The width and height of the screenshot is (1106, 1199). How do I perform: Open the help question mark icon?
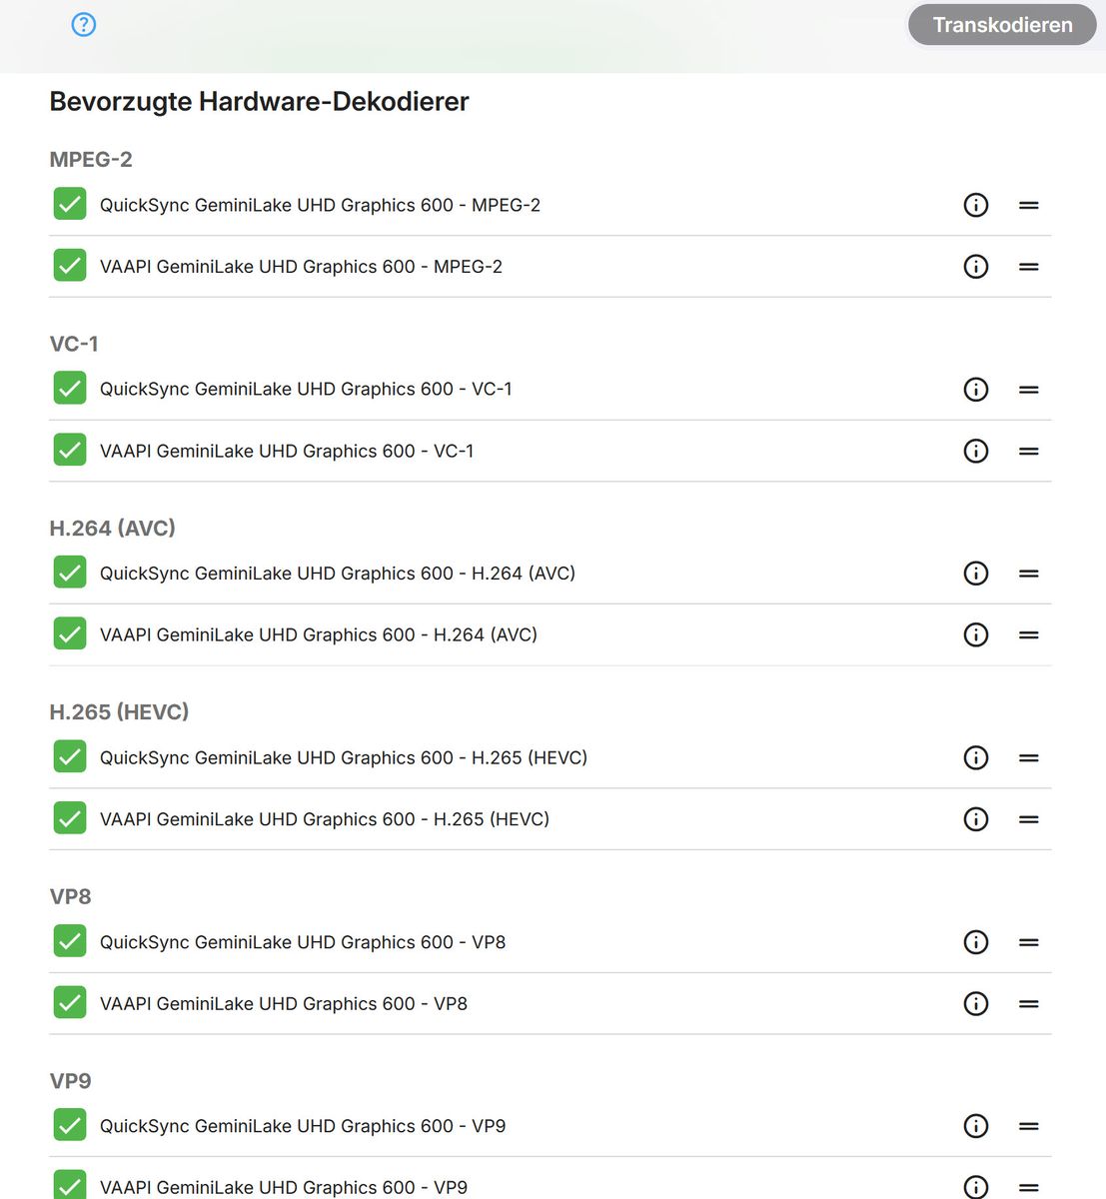[x=84, y=24]
